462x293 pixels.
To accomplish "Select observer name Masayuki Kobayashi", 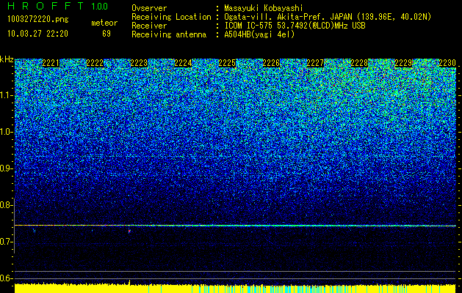I will click(x=264, y=8).
